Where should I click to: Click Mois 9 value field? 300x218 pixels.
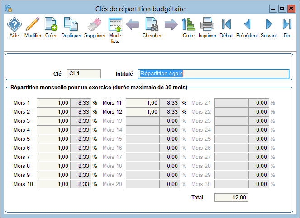pyautogui.click(x=53, y=175)
